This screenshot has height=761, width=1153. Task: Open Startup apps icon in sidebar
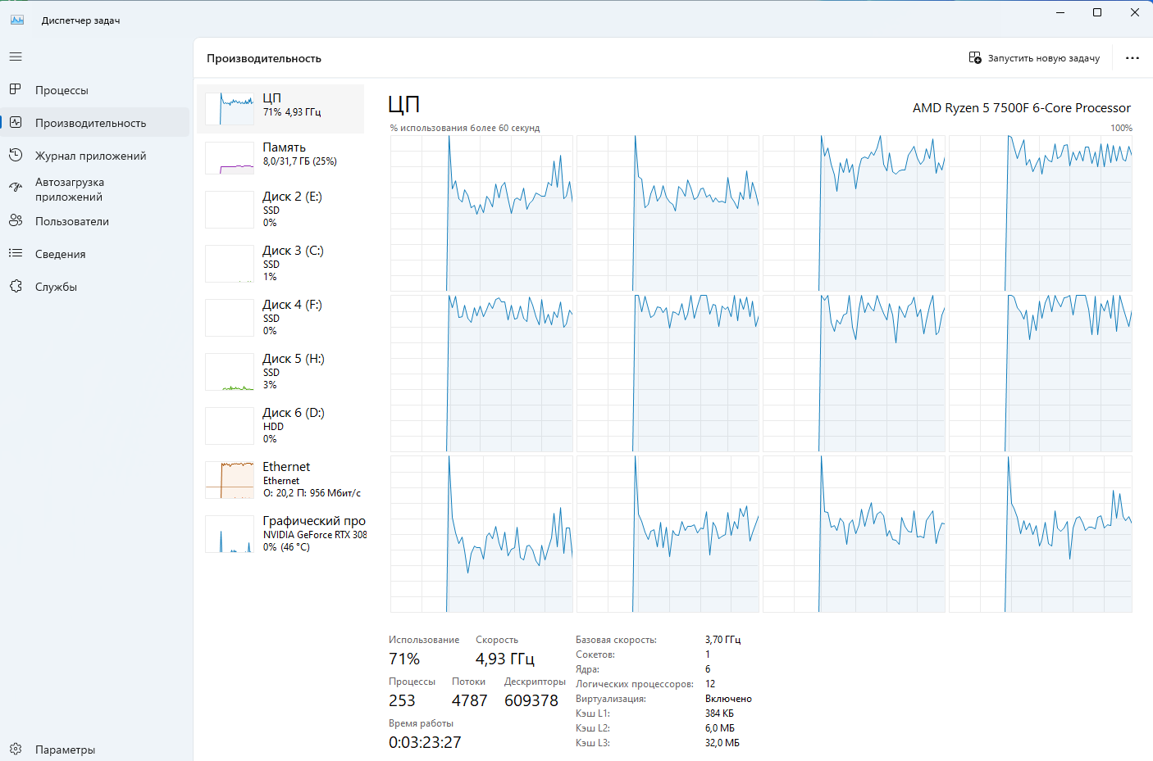16,188
